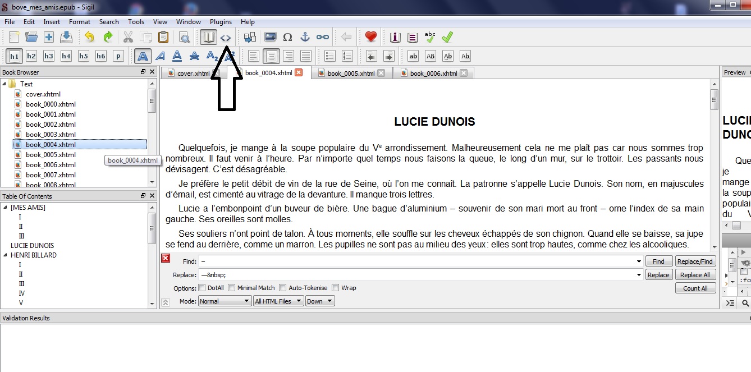Expand the All HTML Files dropdown

(x=278, y=301)
